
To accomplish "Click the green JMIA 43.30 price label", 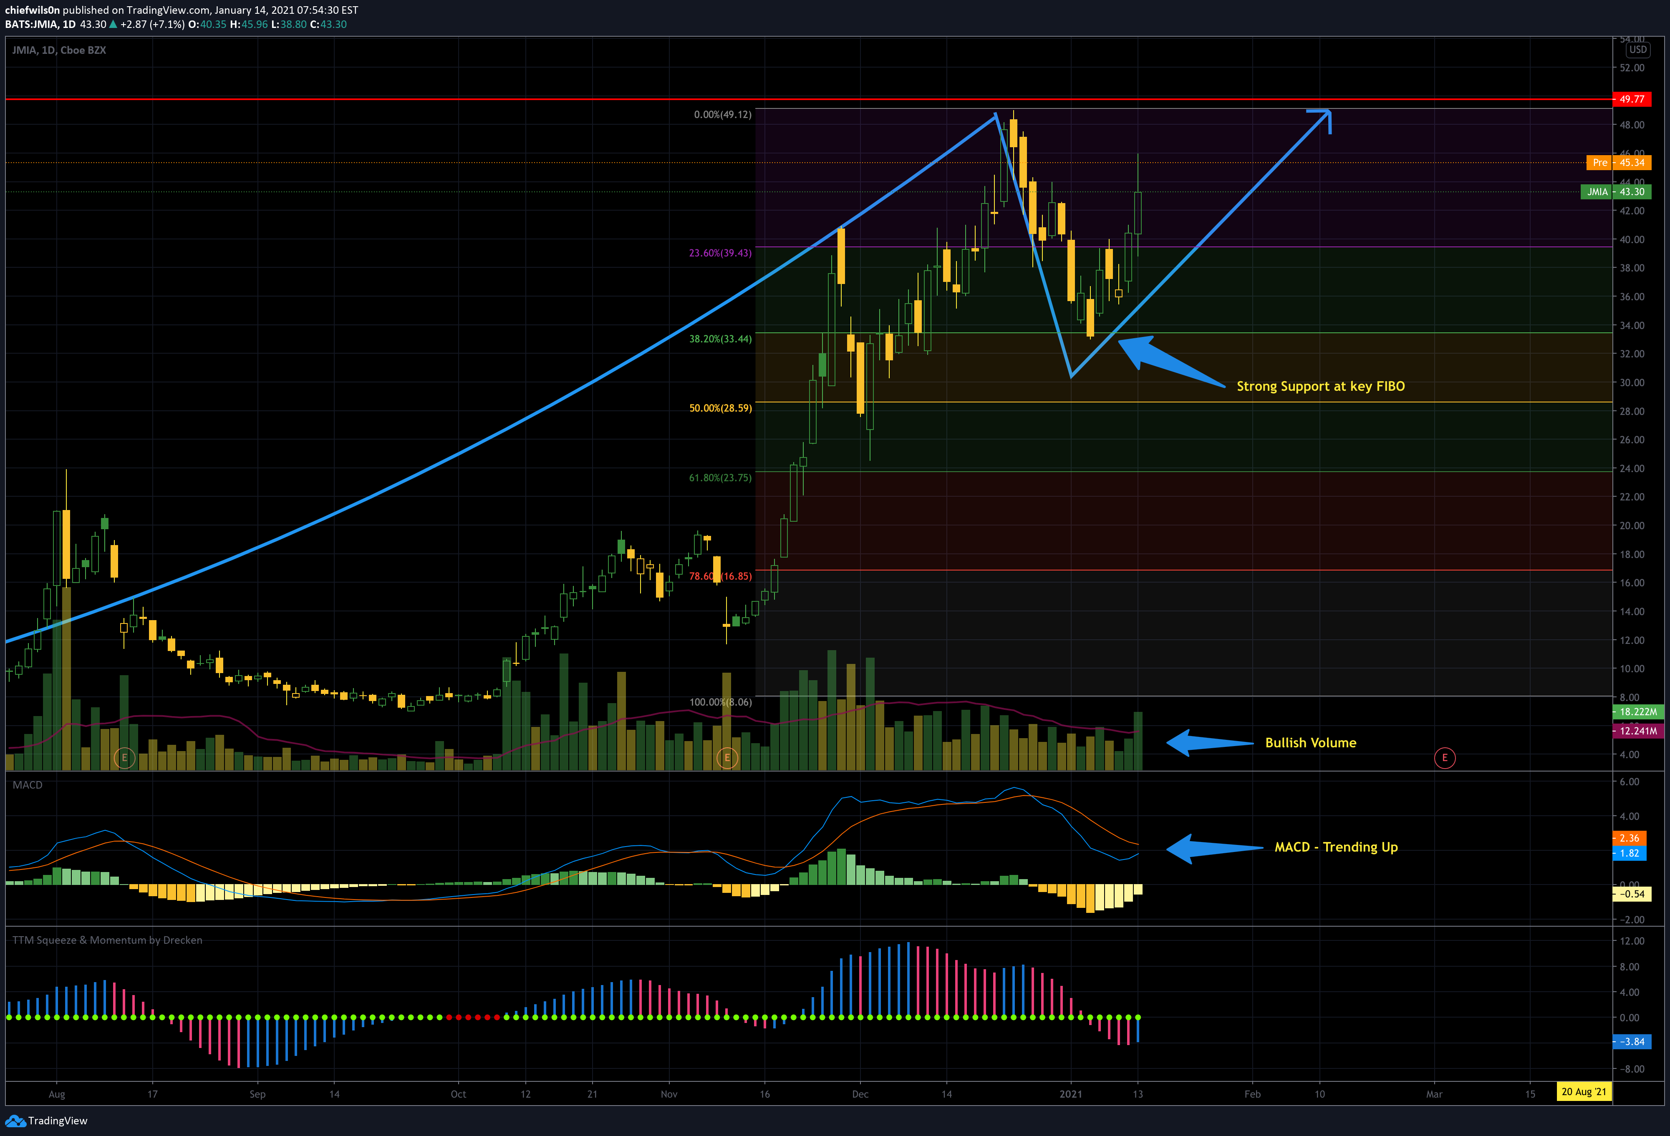I will pos(1615,192).
